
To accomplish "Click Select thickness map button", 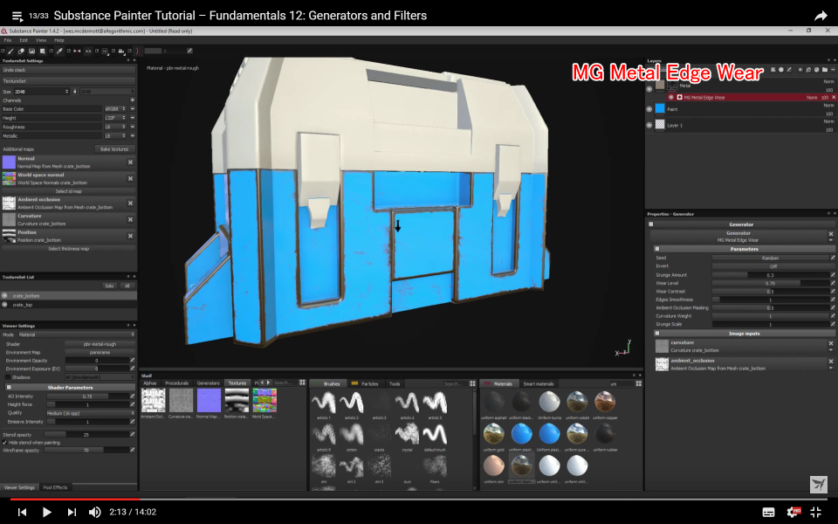I will pos(68,249).
